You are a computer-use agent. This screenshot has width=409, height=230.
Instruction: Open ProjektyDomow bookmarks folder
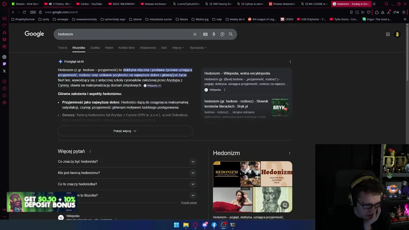23,19
